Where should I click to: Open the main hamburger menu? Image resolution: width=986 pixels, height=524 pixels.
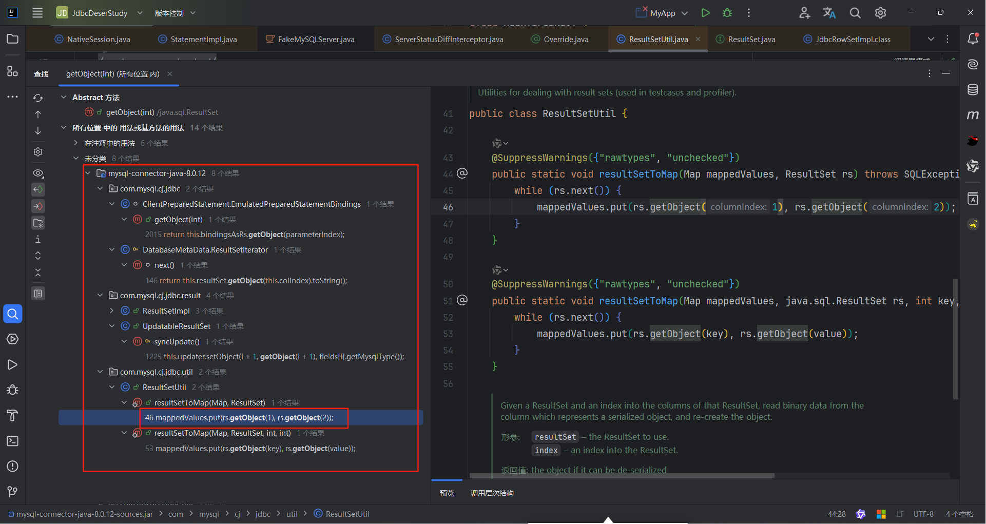(37, 13)
